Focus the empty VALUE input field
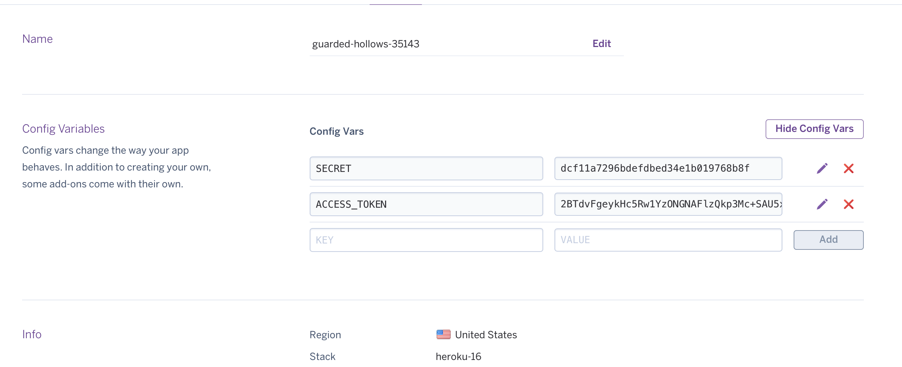The height and width of the screenshot is (367, 902). 668,240
